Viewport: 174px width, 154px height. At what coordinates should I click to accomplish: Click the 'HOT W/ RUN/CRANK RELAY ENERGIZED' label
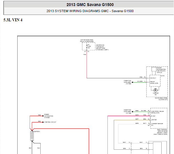click(x=87, y=41)
